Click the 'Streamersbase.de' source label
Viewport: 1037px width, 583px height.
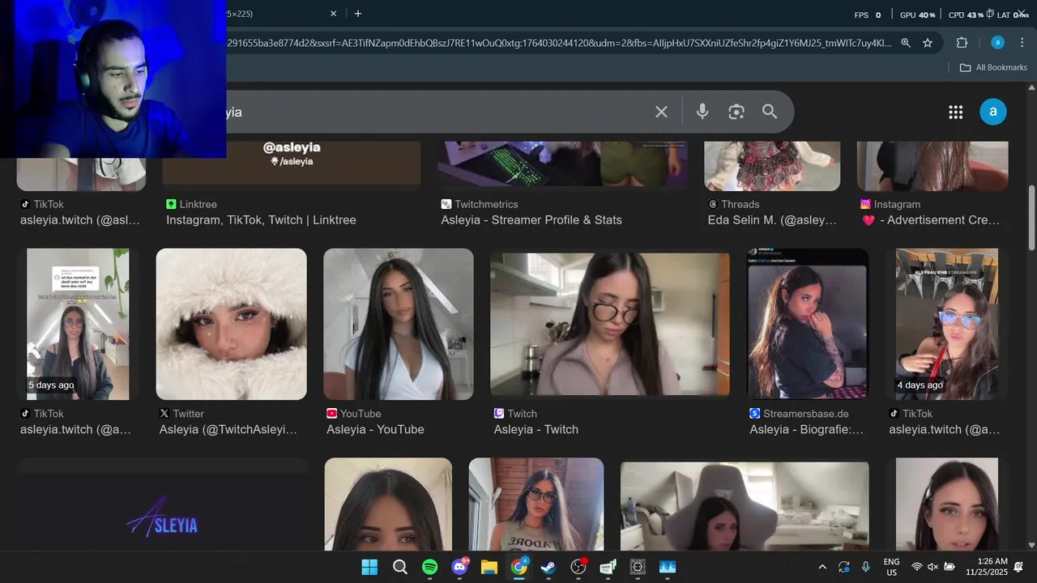805,414
